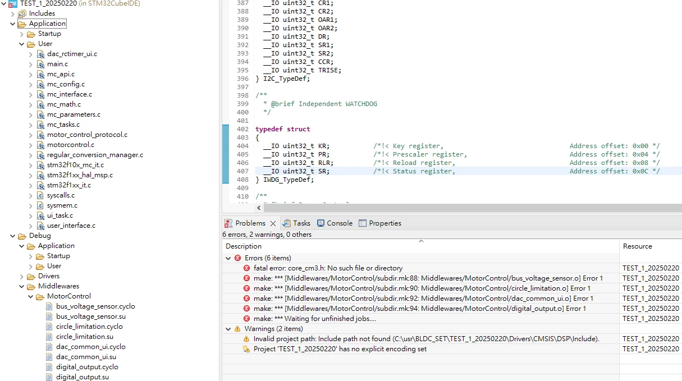Viewport: 682px width, 381px height.
Task: Collapse the MotorControl folder
Action: click(31, 296)
